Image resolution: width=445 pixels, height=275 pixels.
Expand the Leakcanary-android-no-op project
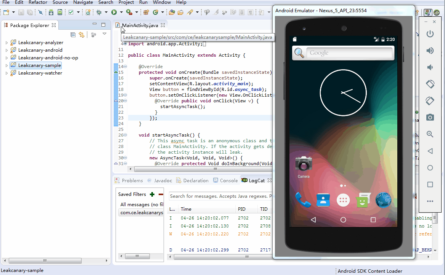6,58
